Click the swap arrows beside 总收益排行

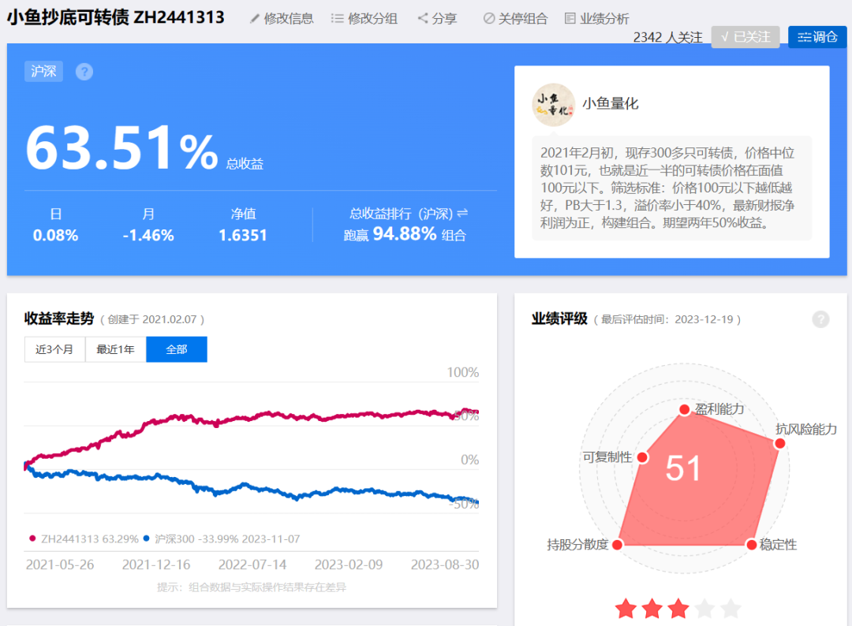462,214
